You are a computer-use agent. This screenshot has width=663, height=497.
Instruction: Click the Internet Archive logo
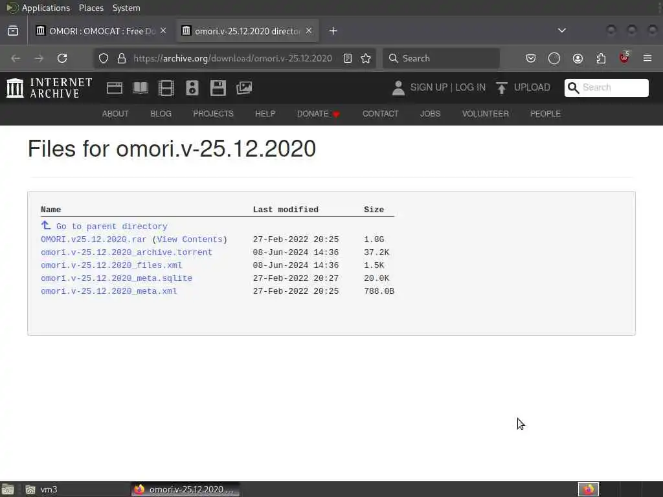click(49, 88)
